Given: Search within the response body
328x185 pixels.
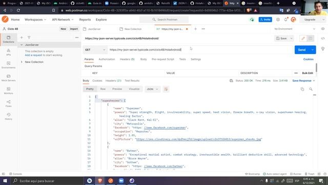Looking at the screenshot, I should (311, 89).
